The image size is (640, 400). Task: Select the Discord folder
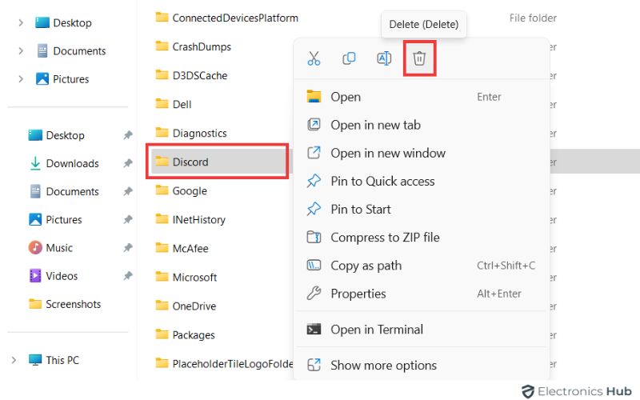[x=190, y=162]
